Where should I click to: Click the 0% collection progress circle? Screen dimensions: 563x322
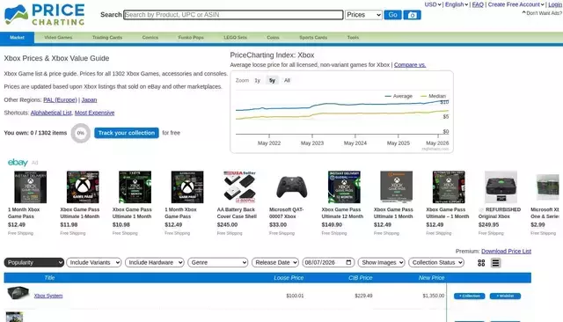[81, 133]
